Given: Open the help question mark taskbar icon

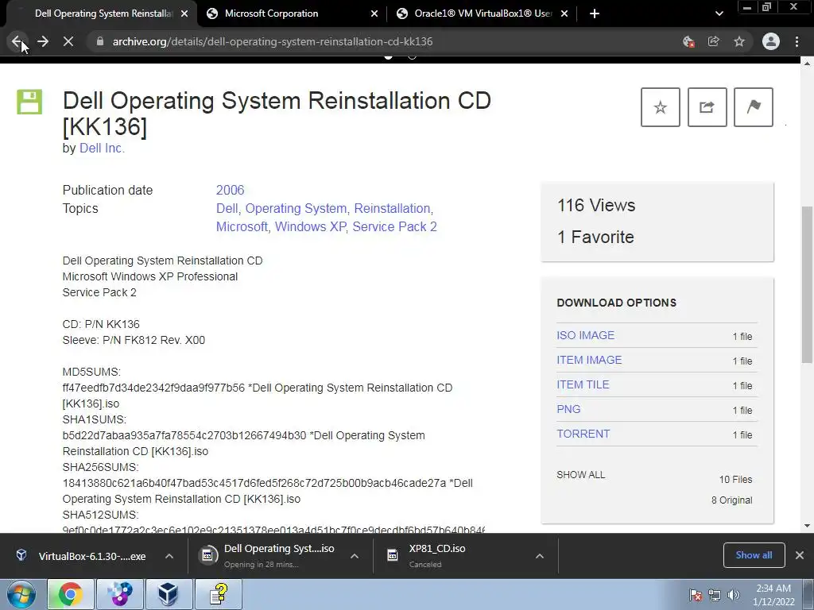Looking at the screenshot, I should click(x=218, y=594).
